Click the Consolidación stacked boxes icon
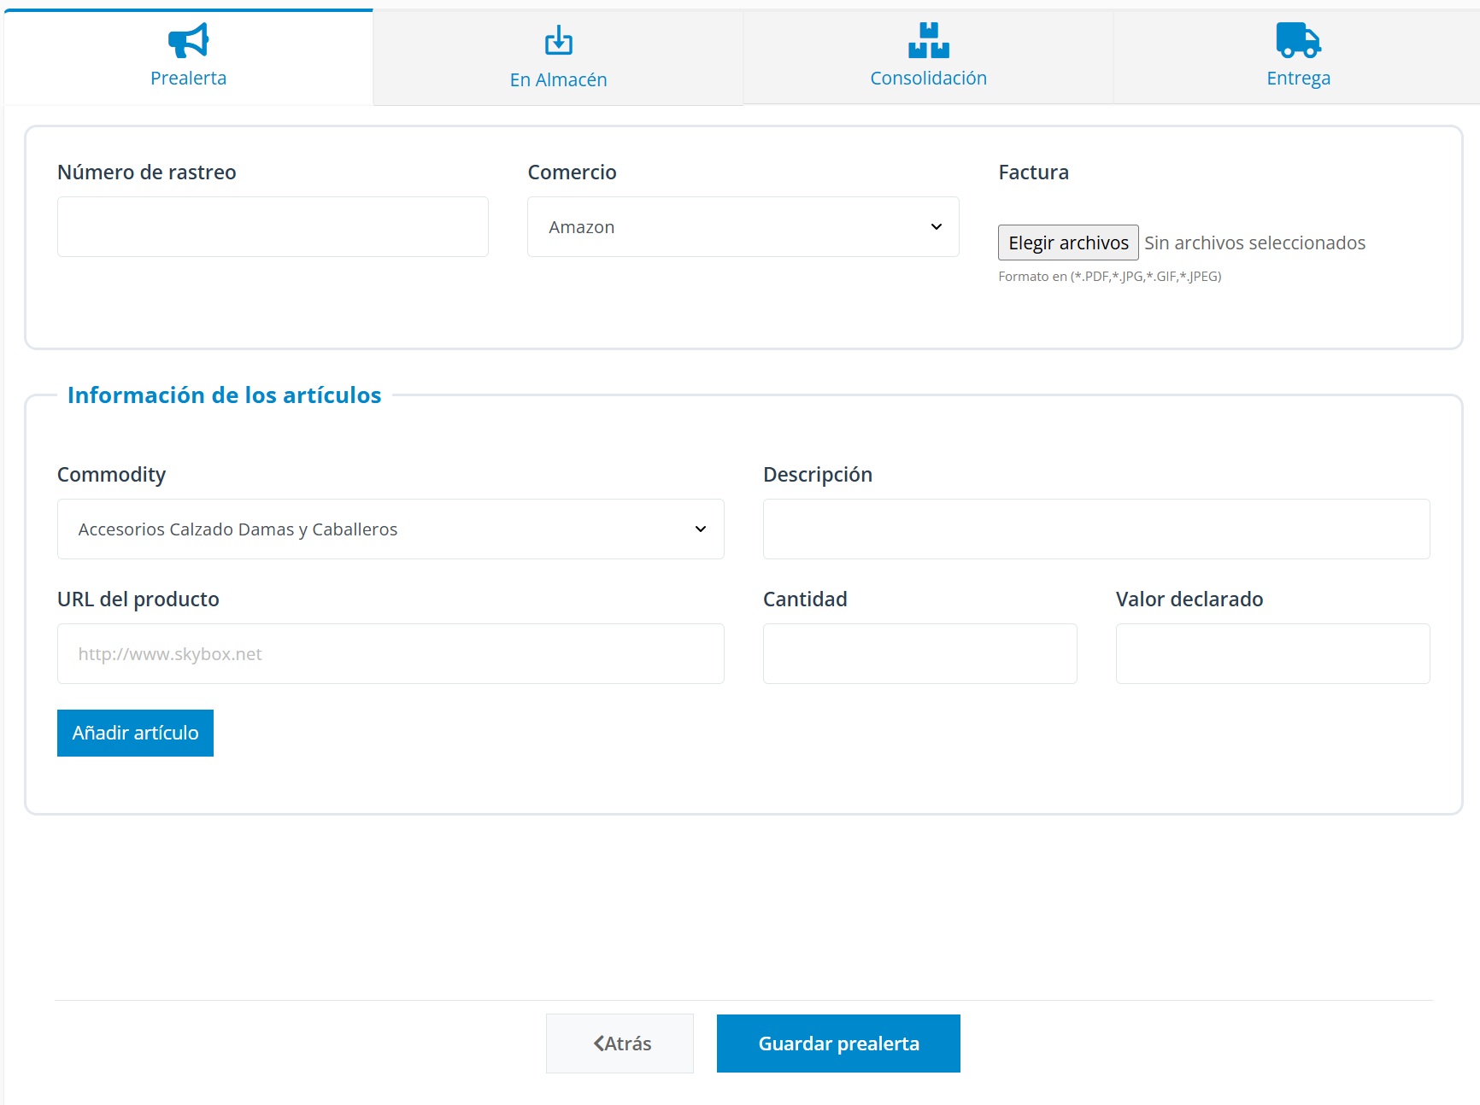 click(x=928, y=40)
